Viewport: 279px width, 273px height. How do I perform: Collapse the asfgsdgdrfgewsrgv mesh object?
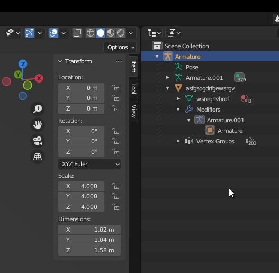point(167,88)
